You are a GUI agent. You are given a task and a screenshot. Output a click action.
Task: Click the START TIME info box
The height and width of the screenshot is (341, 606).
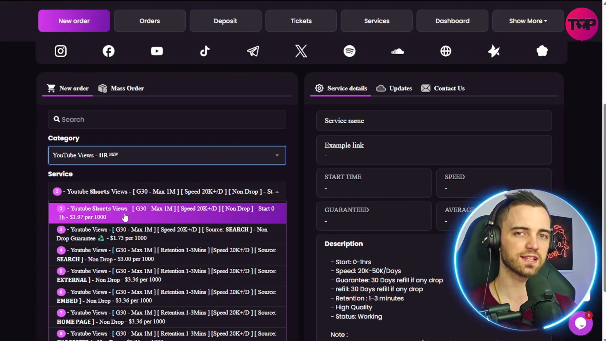[374, 183]
